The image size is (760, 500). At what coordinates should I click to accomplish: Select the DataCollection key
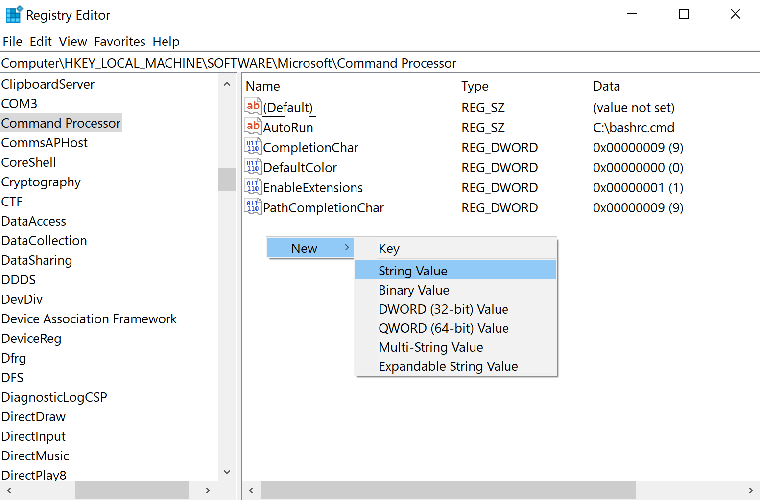pyautogui.click(x=45, y=241)
